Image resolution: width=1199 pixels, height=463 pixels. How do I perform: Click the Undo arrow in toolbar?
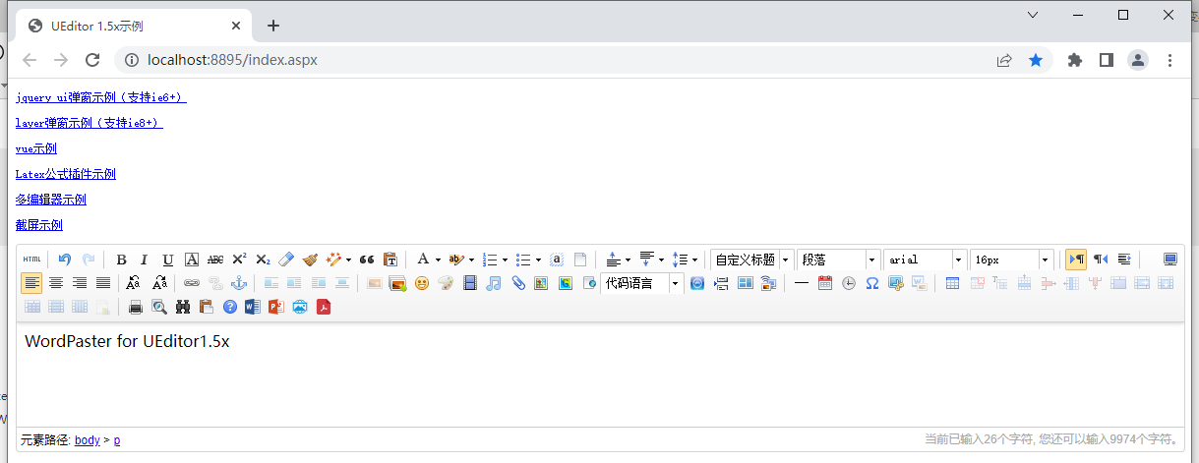(x=65, y=260)
